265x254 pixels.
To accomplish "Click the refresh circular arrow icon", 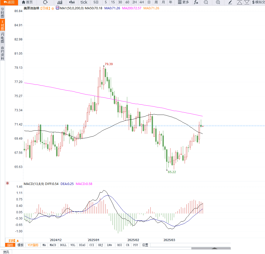I will [45, 2].
